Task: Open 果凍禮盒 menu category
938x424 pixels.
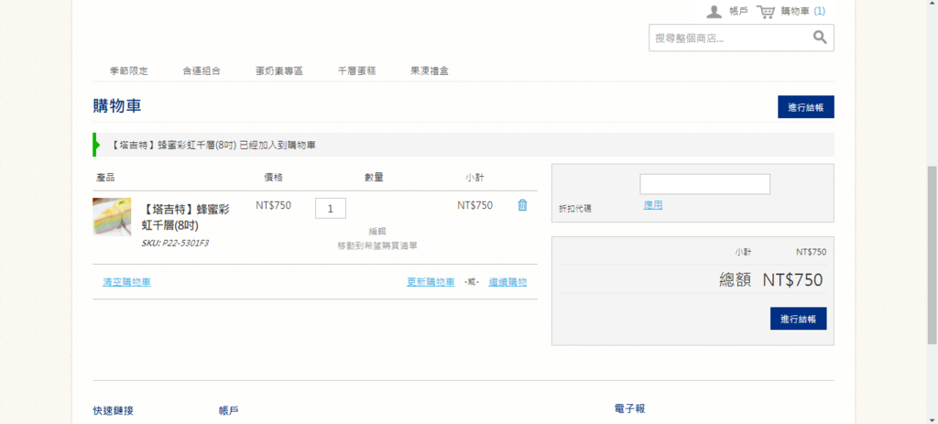Action: [x=430, y=71]
